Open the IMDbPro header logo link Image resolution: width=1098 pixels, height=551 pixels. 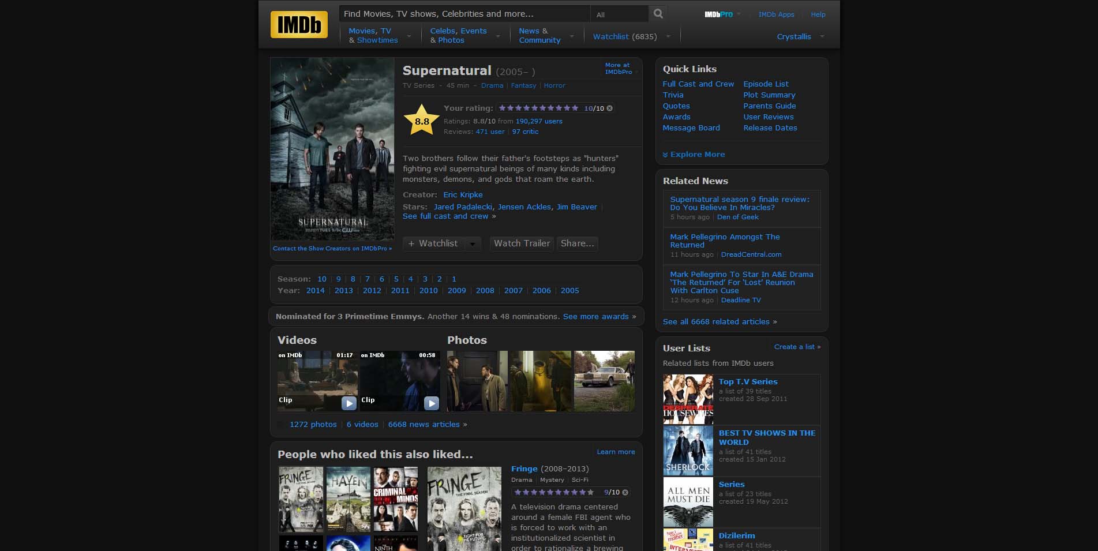click(x=718, y=14)
